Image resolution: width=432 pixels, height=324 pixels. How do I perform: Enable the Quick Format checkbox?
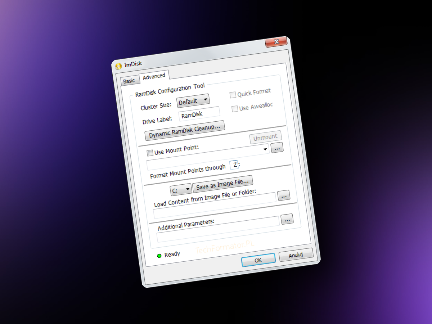[233, 95]
